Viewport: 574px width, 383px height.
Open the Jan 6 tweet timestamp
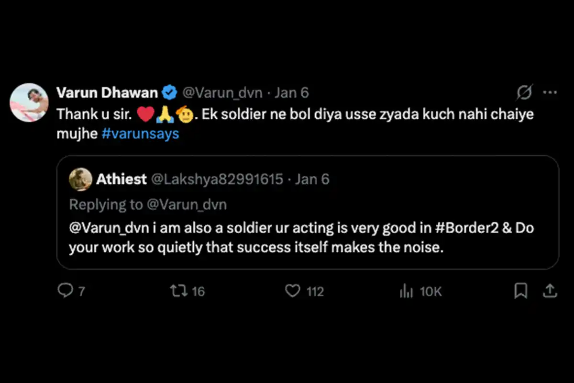point(292,92)
